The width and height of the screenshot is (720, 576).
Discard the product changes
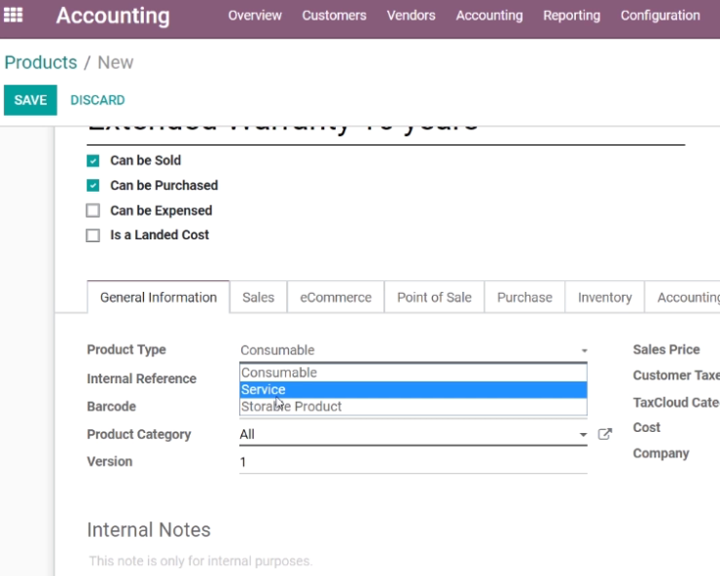pos(97,100)
